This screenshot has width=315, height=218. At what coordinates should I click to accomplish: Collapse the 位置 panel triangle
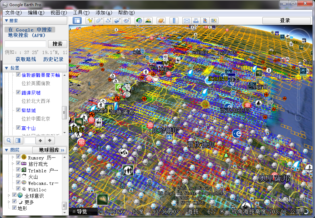pyautogui.click(x=6, y=68)
